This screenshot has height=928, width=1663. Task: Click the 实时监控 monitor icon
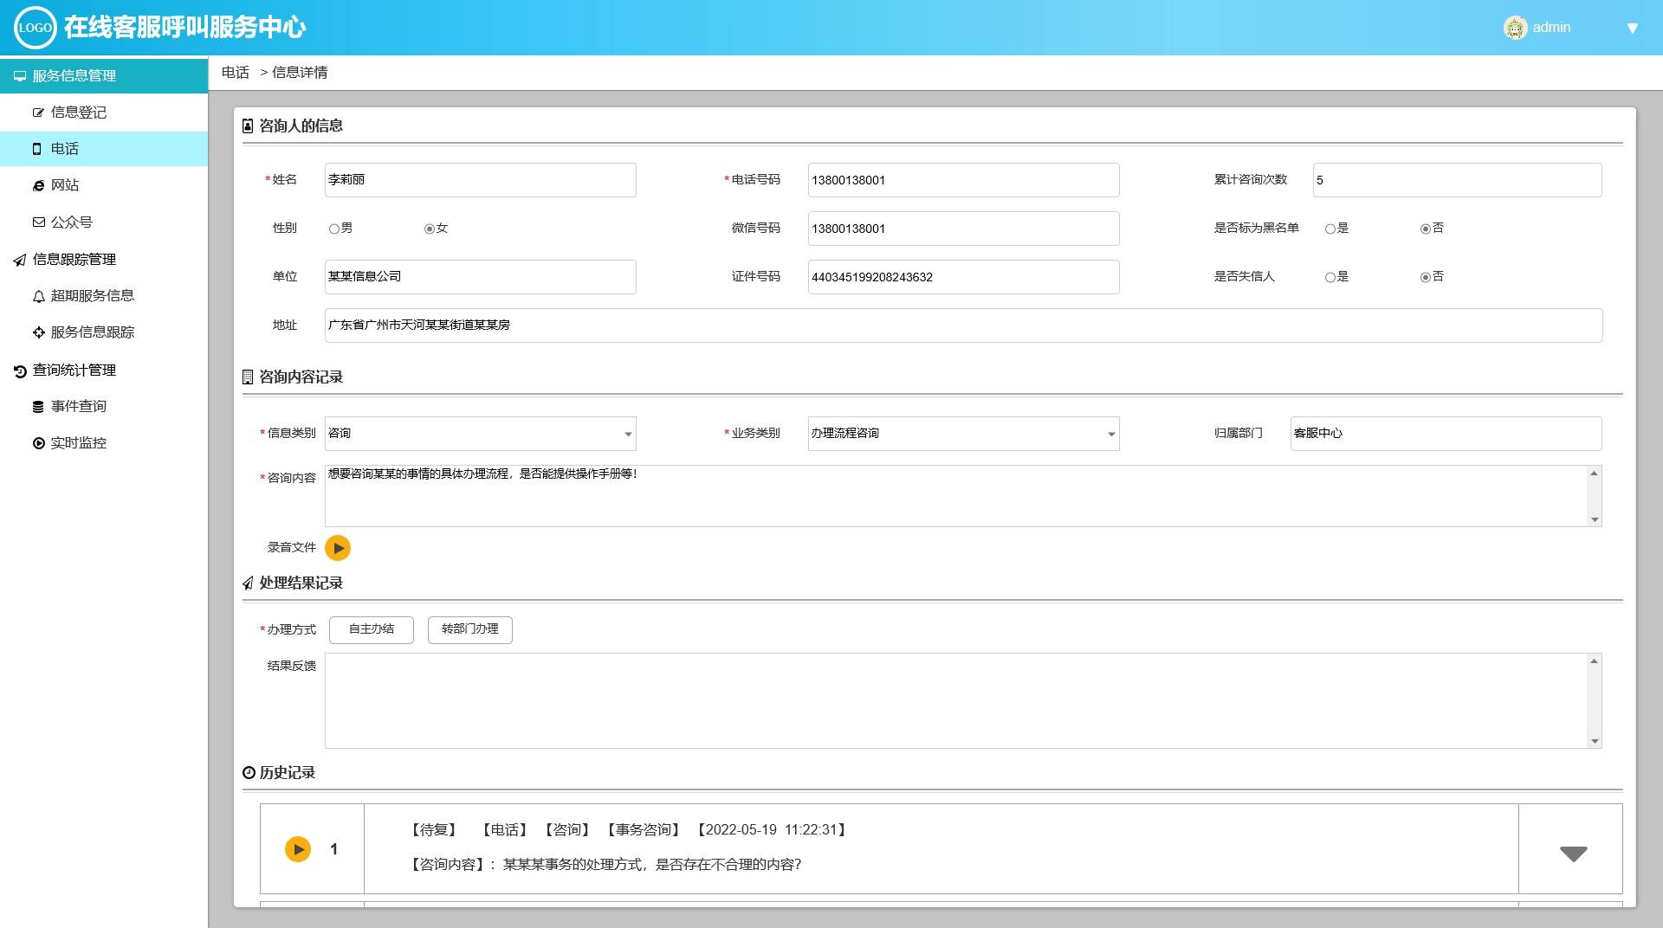38,443
